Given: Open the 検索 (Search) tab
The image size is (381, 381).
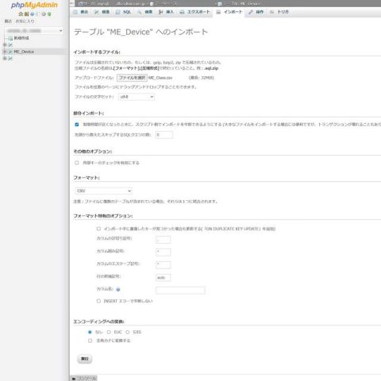Looking at the screenshot, I should 145,12.
